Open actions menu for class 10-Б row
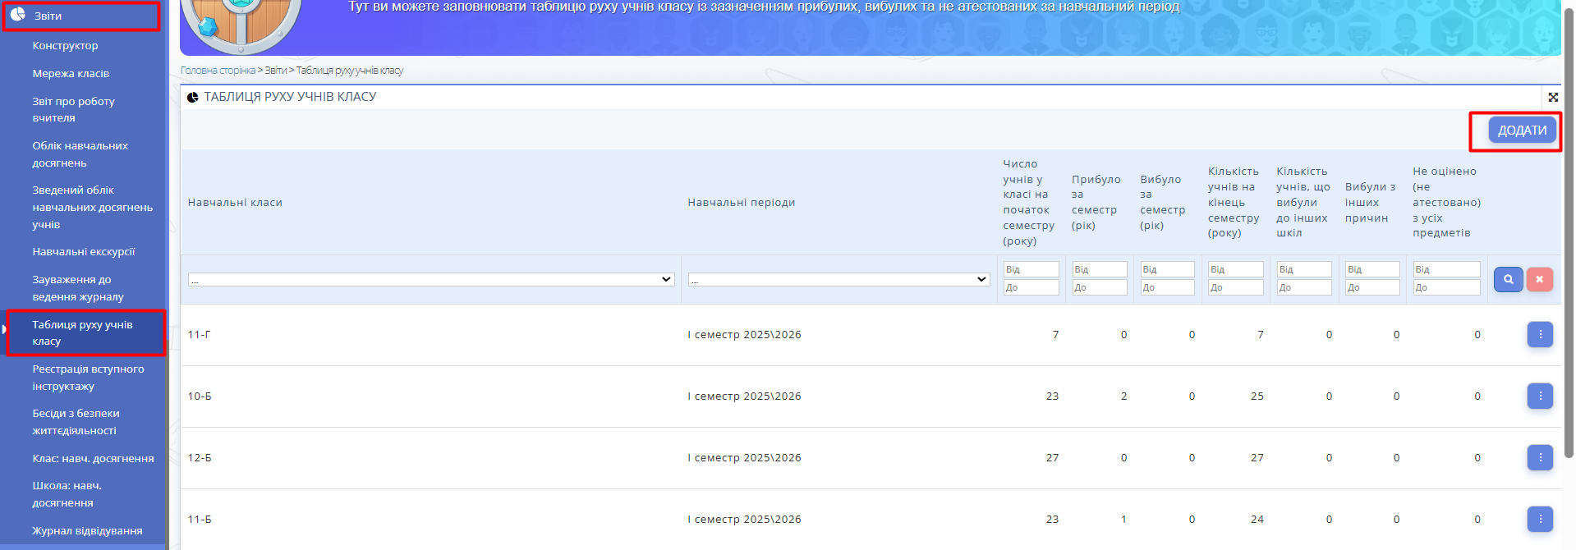 pyautogui.click(x=1540, y=396)
